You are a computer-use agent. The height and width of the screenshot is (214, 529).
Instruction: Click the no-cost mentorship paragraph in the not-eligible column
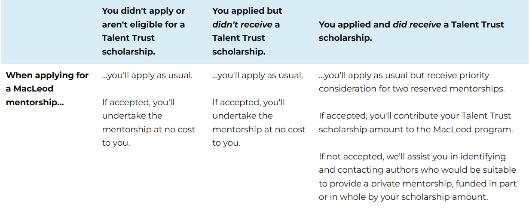(148, 122)
